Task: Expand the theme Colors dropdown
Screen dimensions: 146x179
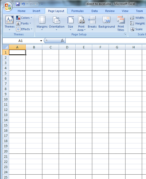Action: (24, 18)
